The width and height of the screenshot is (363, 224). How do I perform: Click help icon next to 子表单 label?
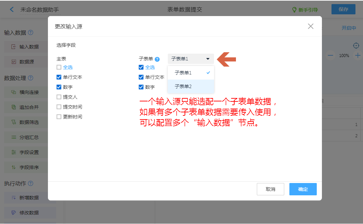pyautogui.click(x=157, y=59)
